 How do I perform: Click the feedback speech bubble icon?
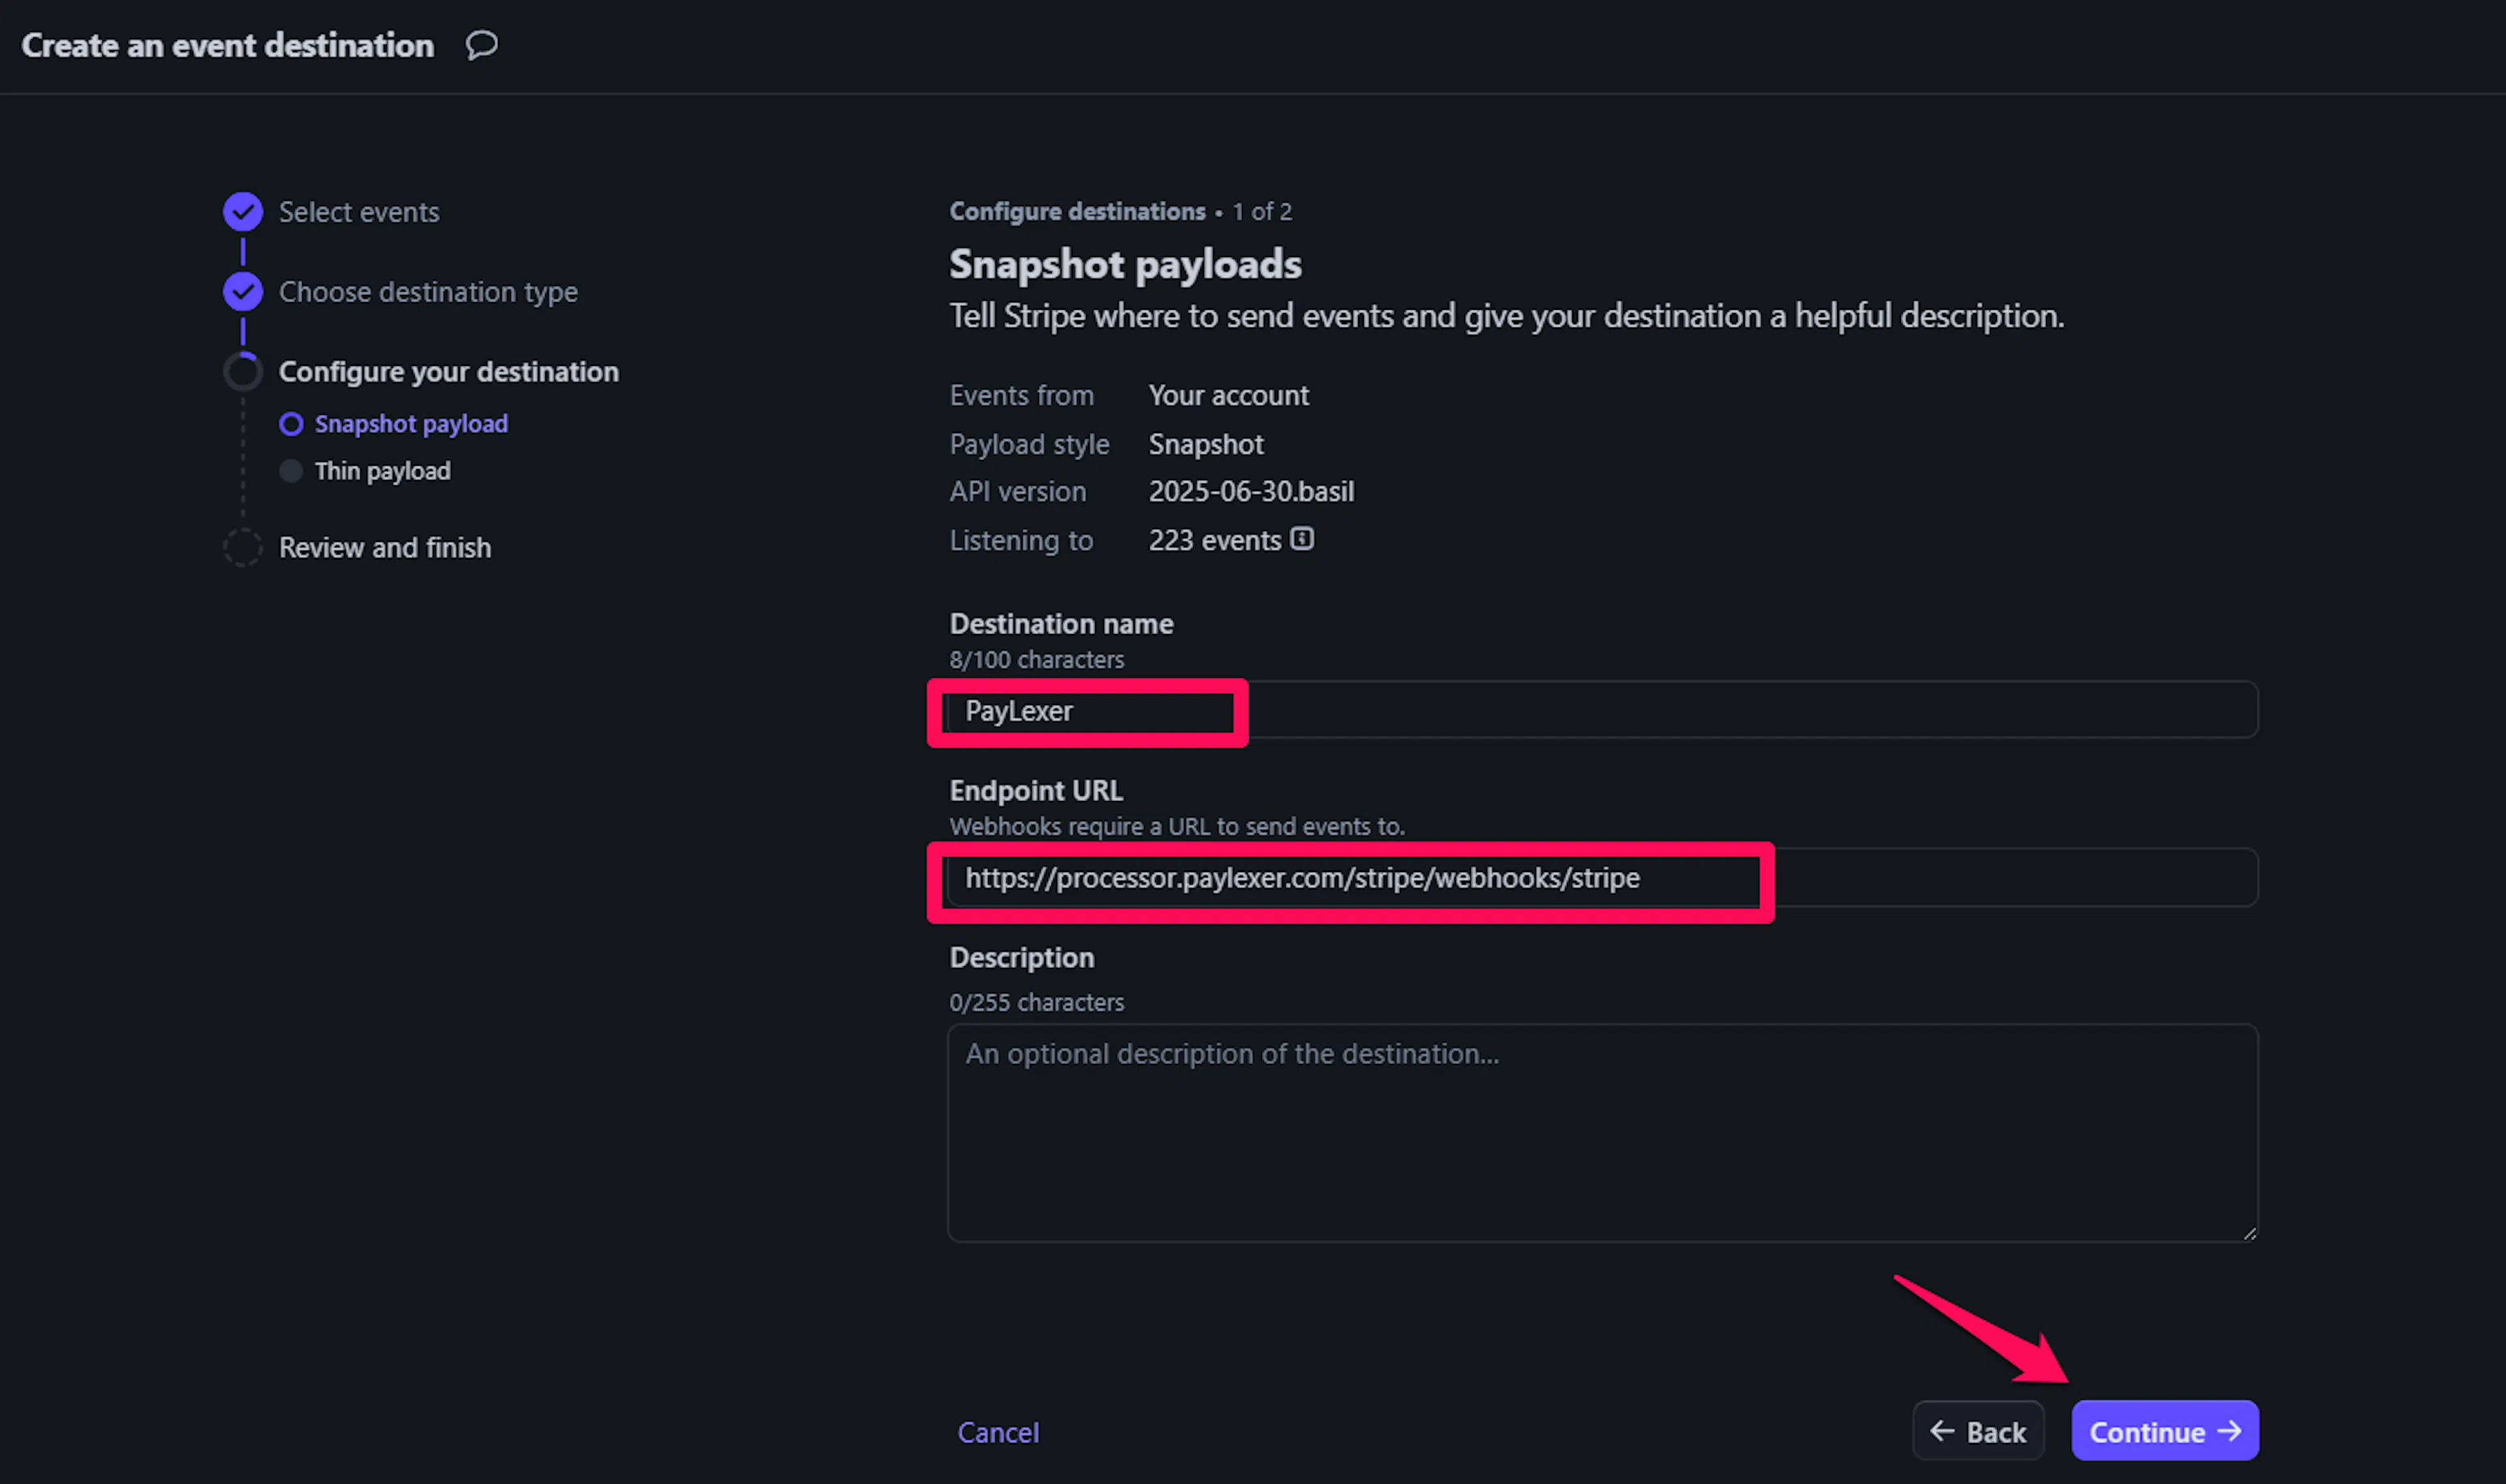click(x=481, y=45)
